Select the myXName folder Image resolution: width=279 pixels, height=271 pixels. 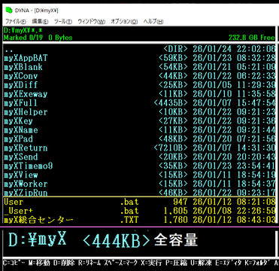click(139, 130)
